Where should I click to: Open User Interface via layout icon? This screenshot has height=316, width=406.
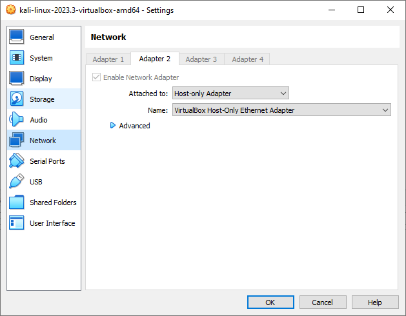click(x=17, y=223)
